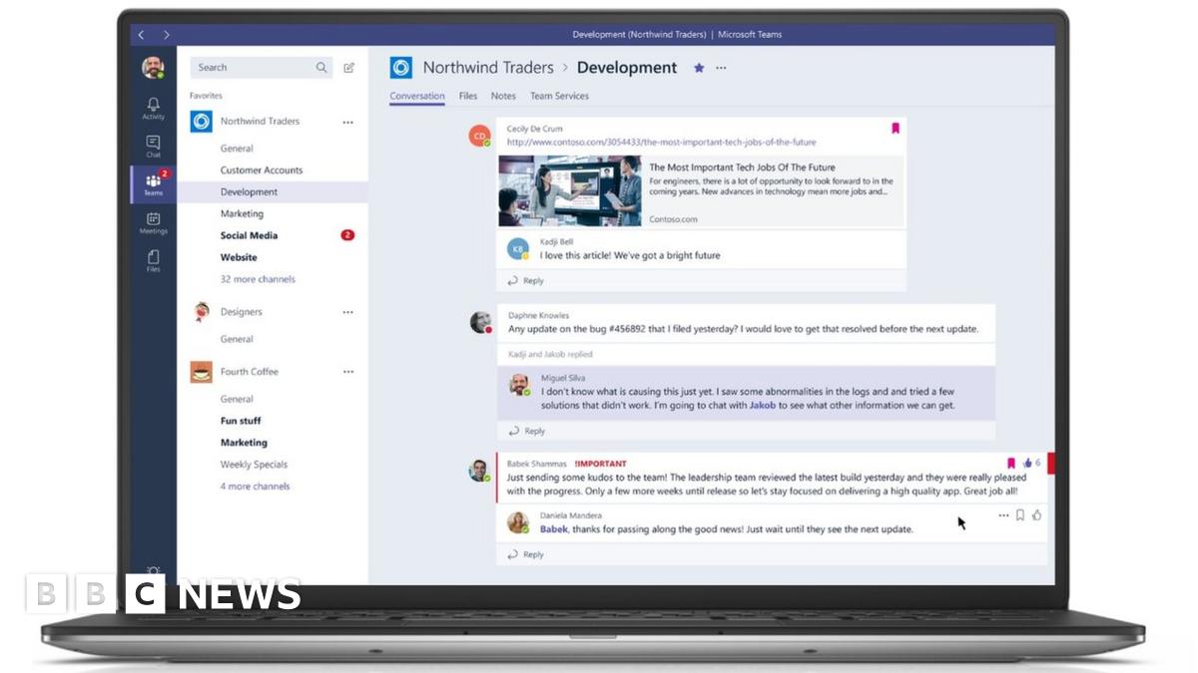The image size is (1198, 673).
Task: Select the Social Media channel
Action: pyautogui.click(x=249, y=235)
